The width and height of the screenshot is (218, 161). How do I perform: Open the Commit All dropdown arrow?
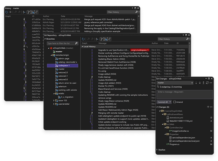click(170, 102)
